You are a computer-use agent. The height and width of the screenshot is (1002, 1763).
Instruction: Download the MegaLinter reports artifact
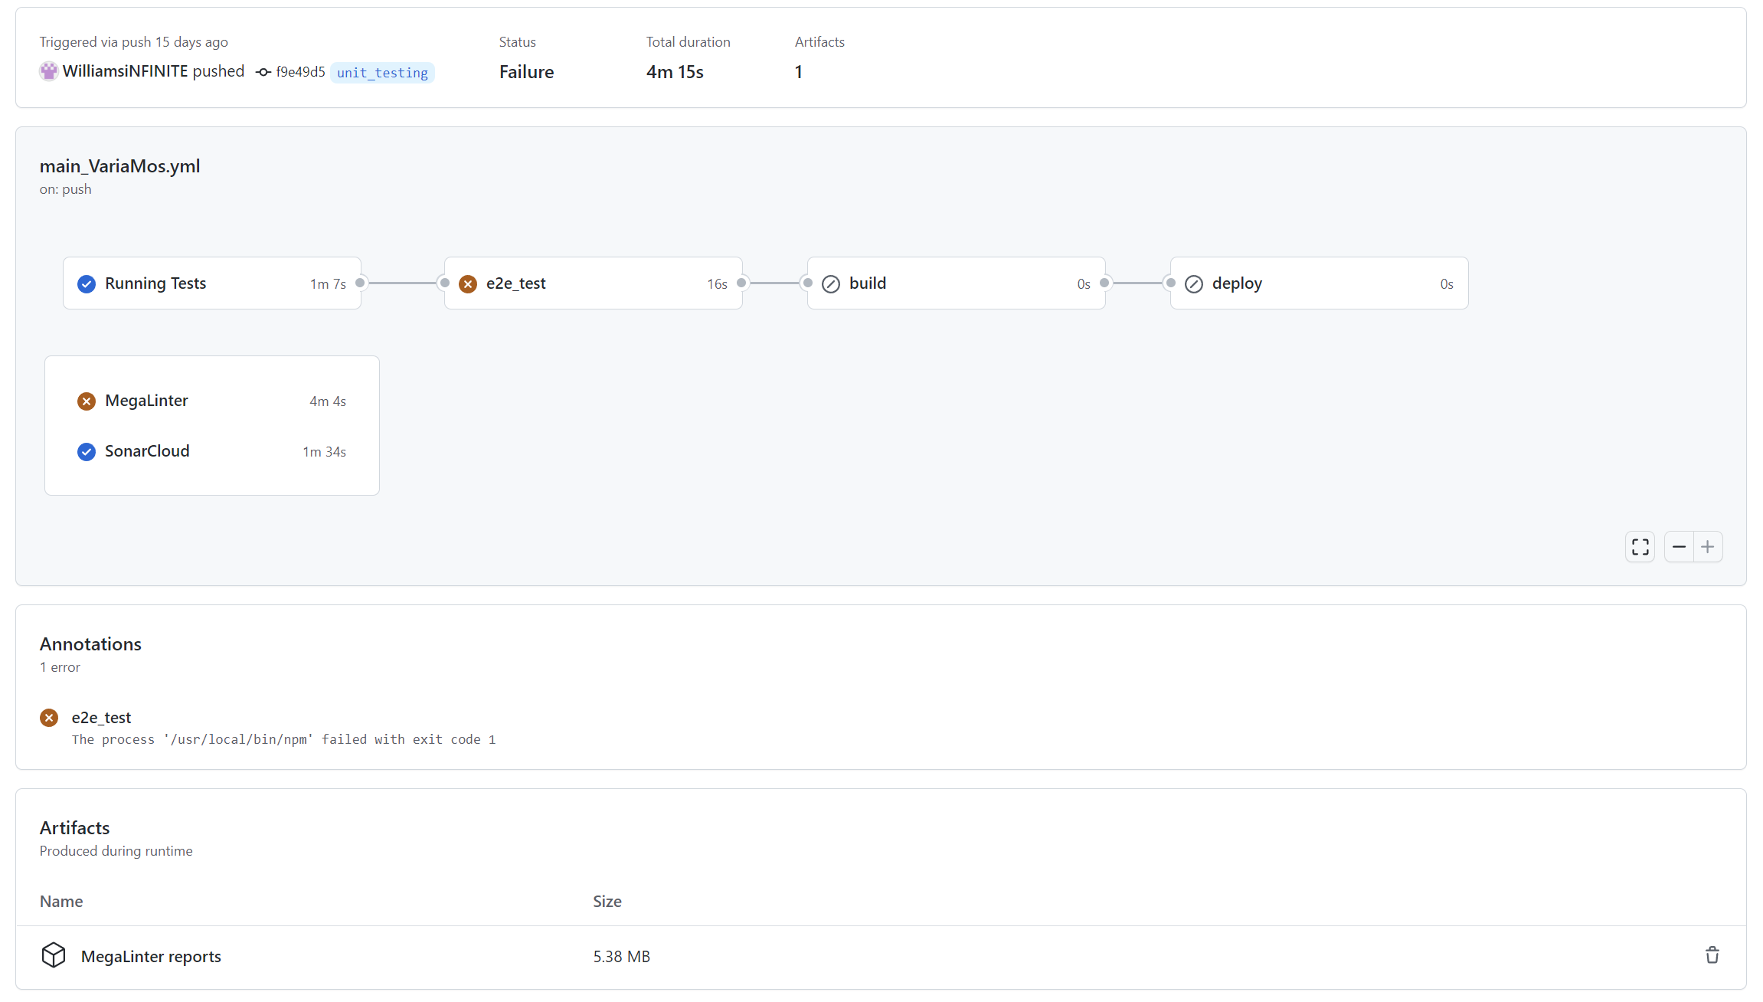click(151, 957)
